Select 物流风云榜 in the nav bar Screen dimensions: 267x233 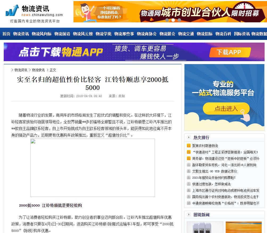tap(83, 34)
